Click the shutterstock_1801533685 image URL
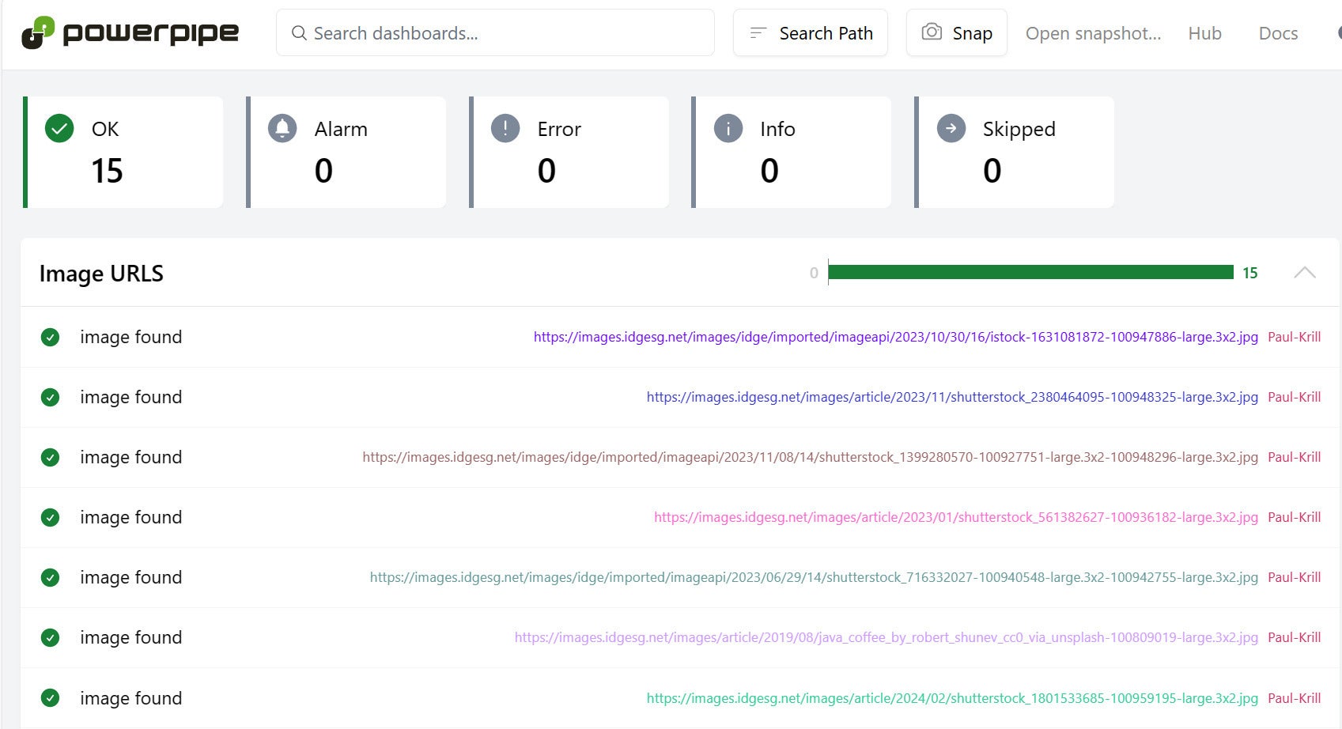 (x=952, y=698)
